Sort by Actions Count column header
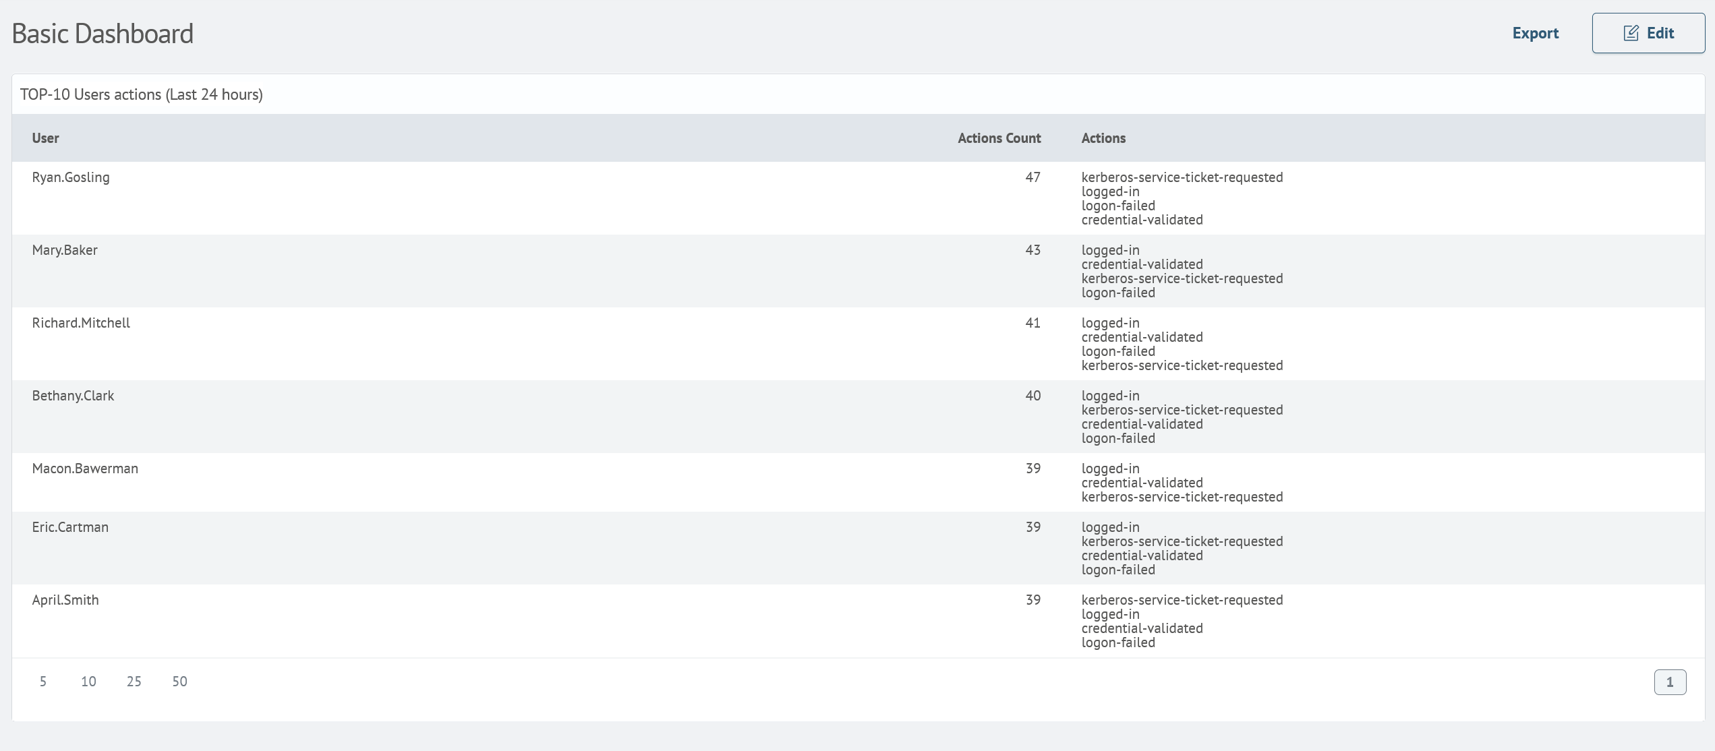The width and height of the screenshot is (1715, 751). click(999, 138)
